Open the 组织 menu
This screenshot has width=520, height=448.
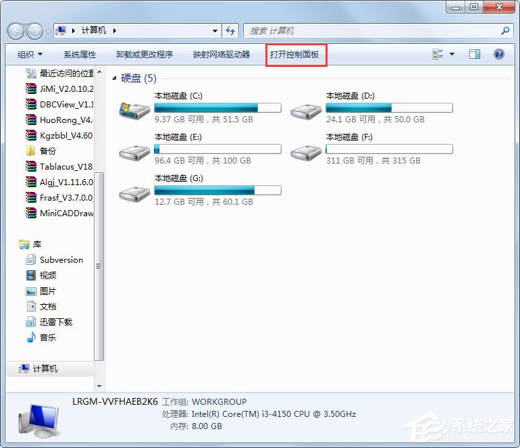(30, 54)
